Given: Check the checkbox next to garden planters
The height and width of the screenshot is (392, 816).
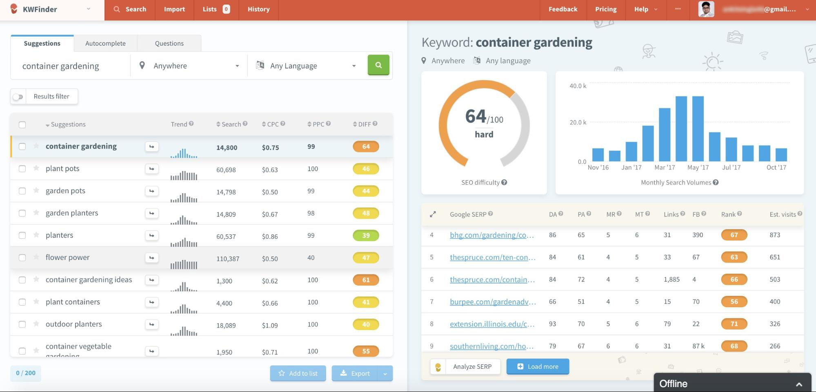Looking at the screenshot, I should click(x=22, y=213).
